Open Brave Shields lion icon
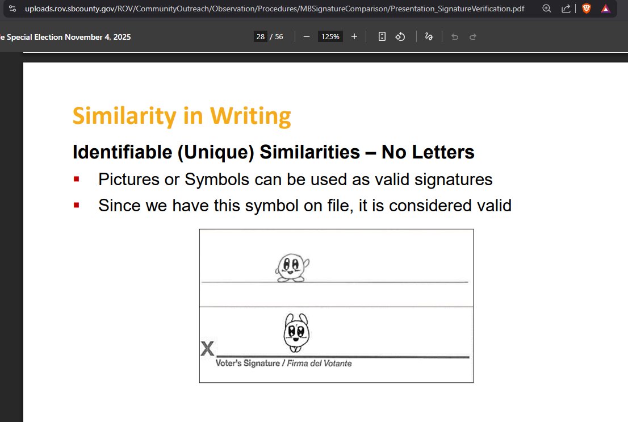628x422 pixels. pyautogui.click(x=587, y=9)
